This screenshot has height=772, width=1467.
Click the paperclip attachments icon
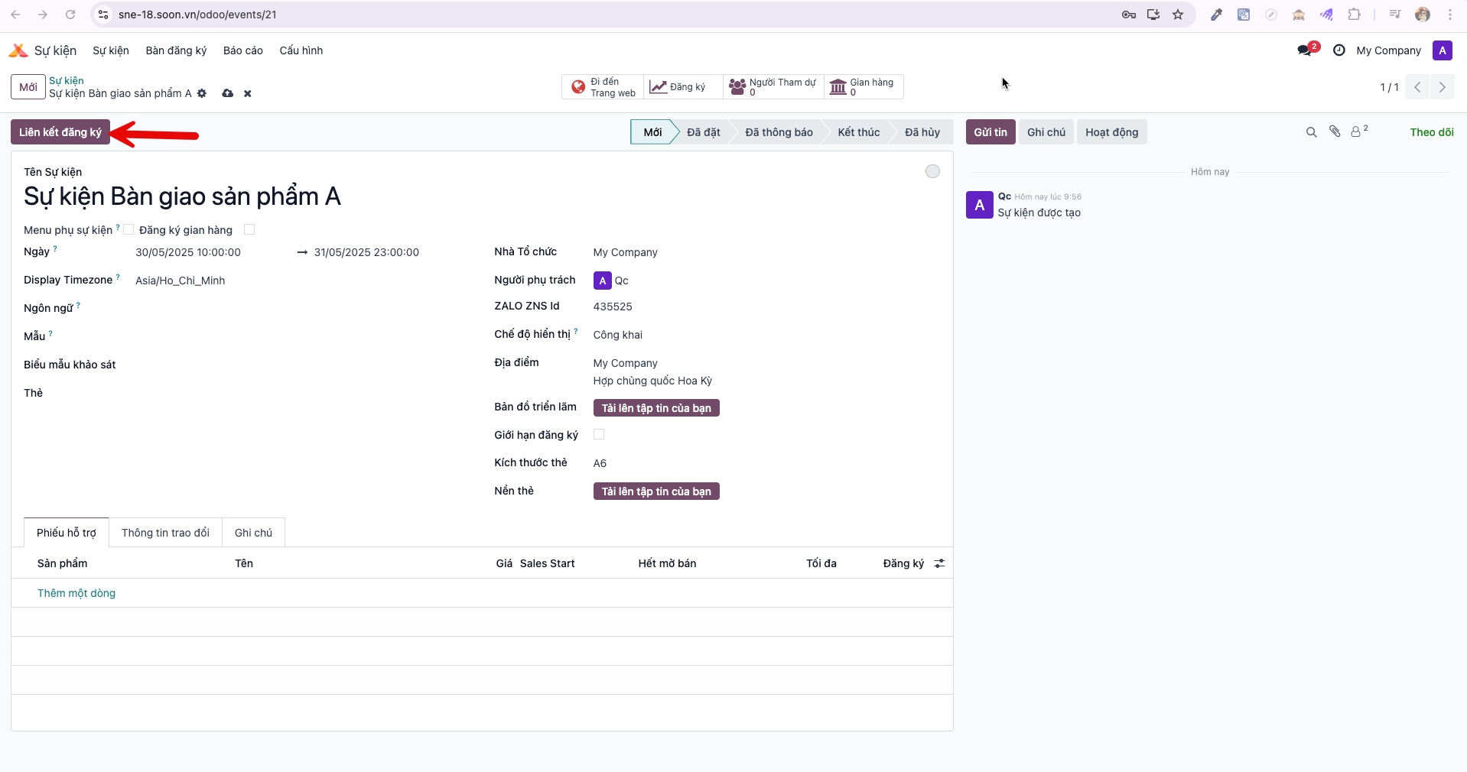coord(1335,131)
